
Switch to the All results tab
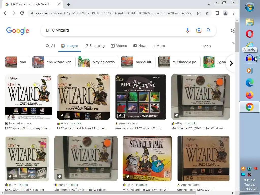coord(51,46)
